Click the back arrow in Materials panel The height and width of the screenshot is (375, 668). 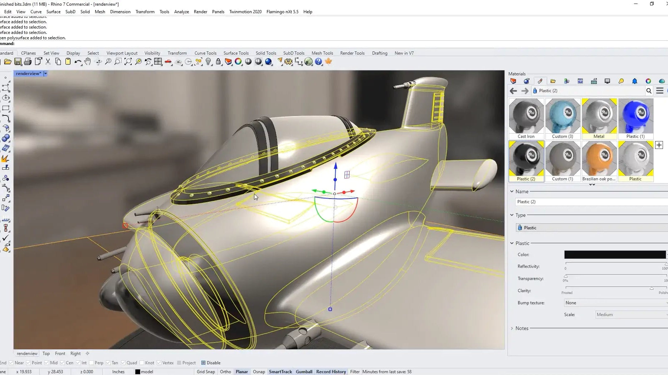[x=513, y=91]
